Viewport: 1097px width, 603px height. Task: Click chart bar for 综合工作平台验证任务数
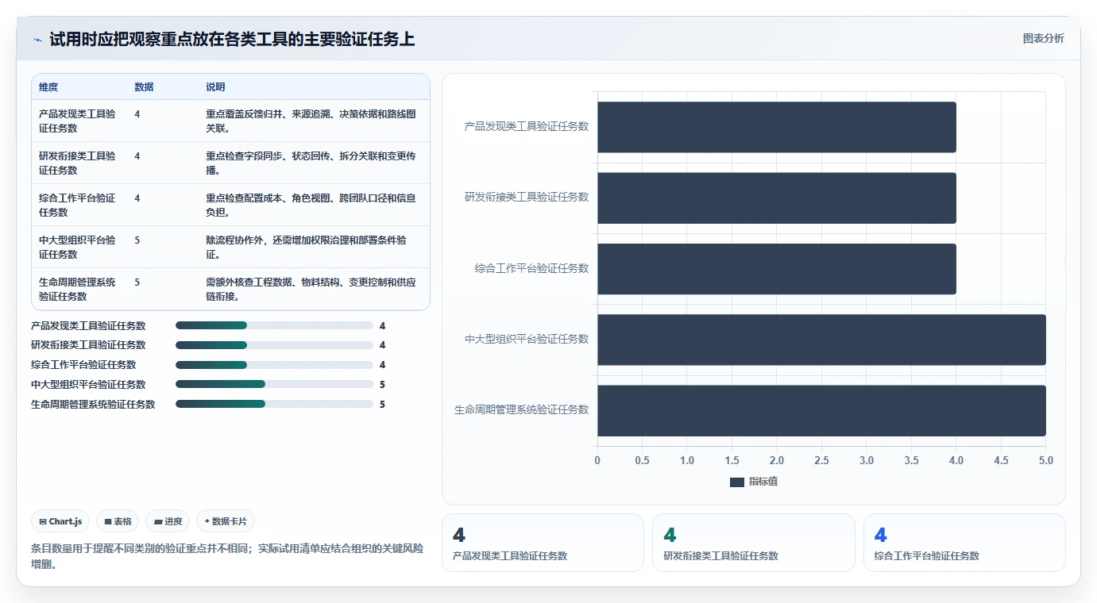(777, 269)
